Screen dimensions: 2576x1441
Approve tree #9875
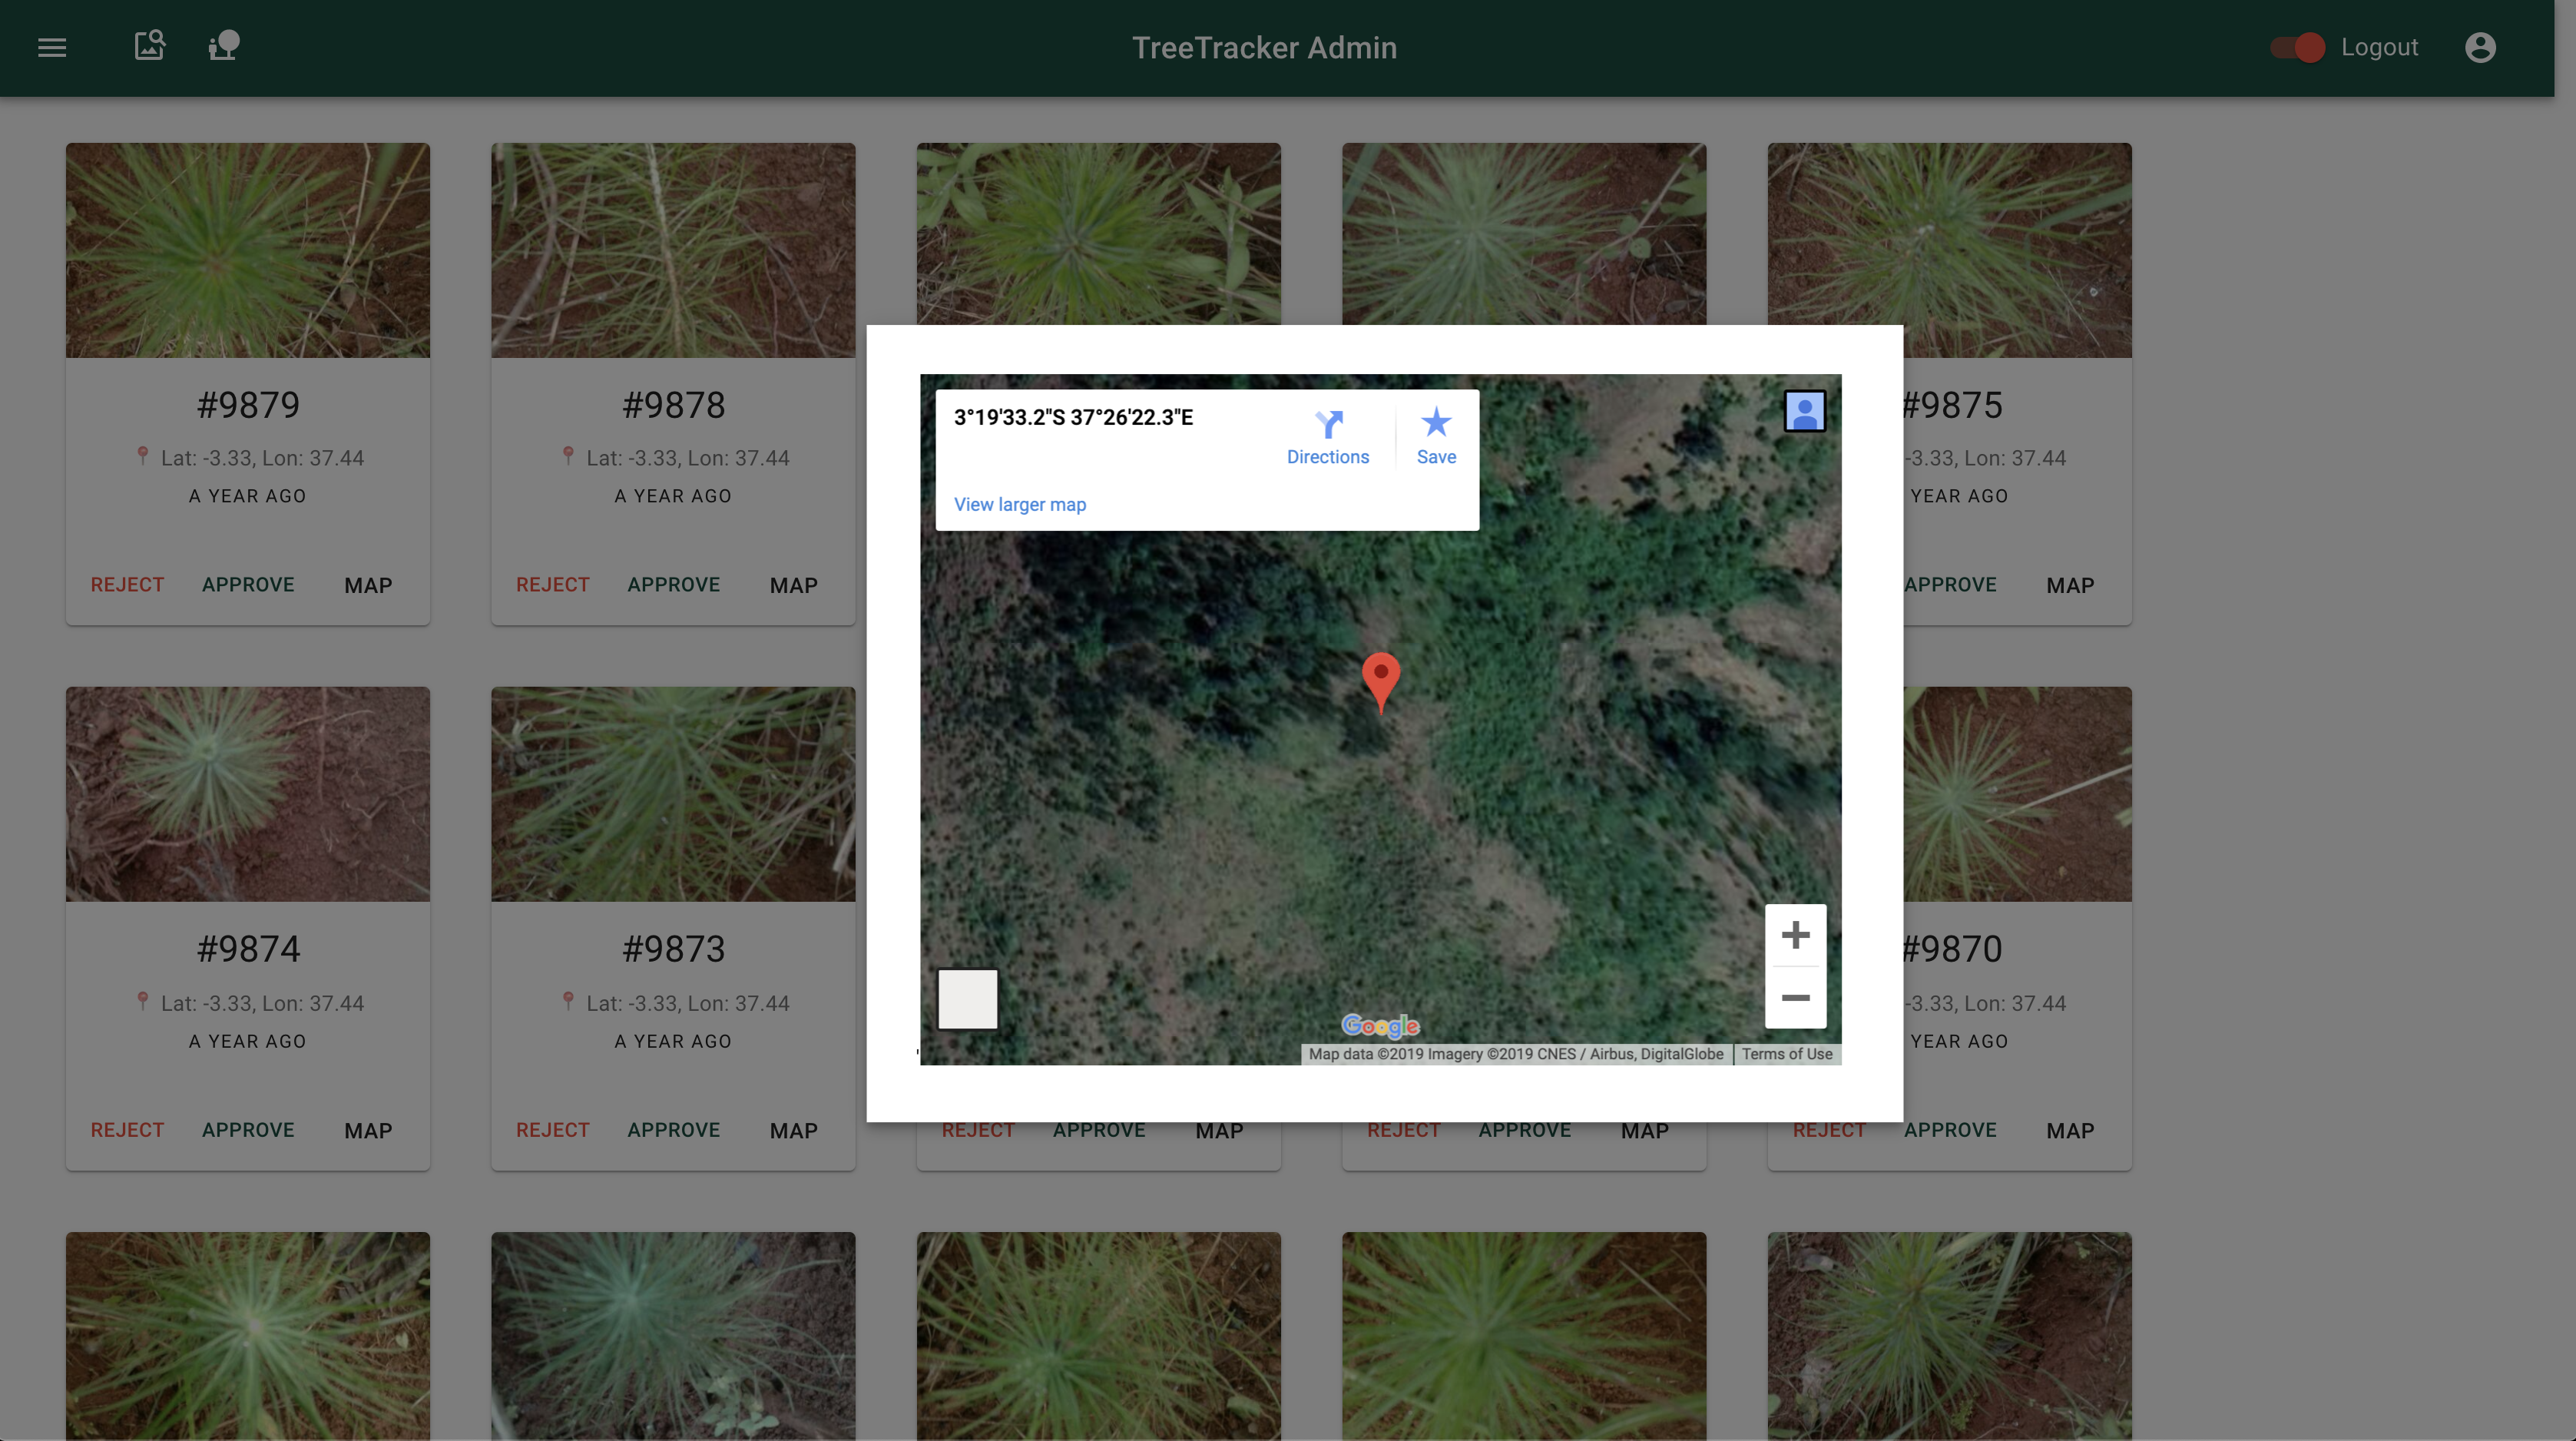click(x=1950, y=585)
